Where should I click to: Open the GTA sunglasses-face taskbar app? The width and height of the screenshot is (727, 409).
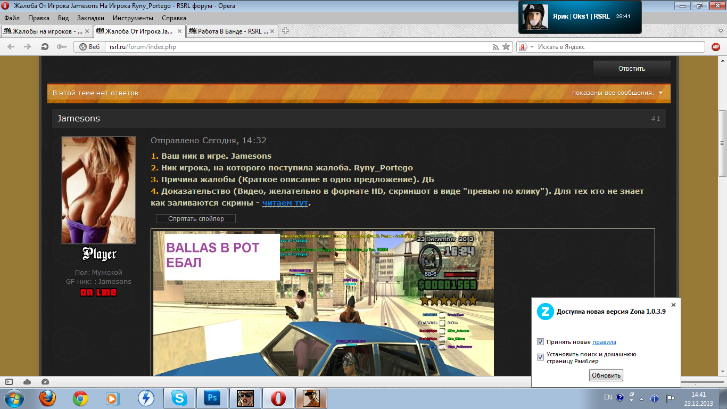tap(245, 398)
